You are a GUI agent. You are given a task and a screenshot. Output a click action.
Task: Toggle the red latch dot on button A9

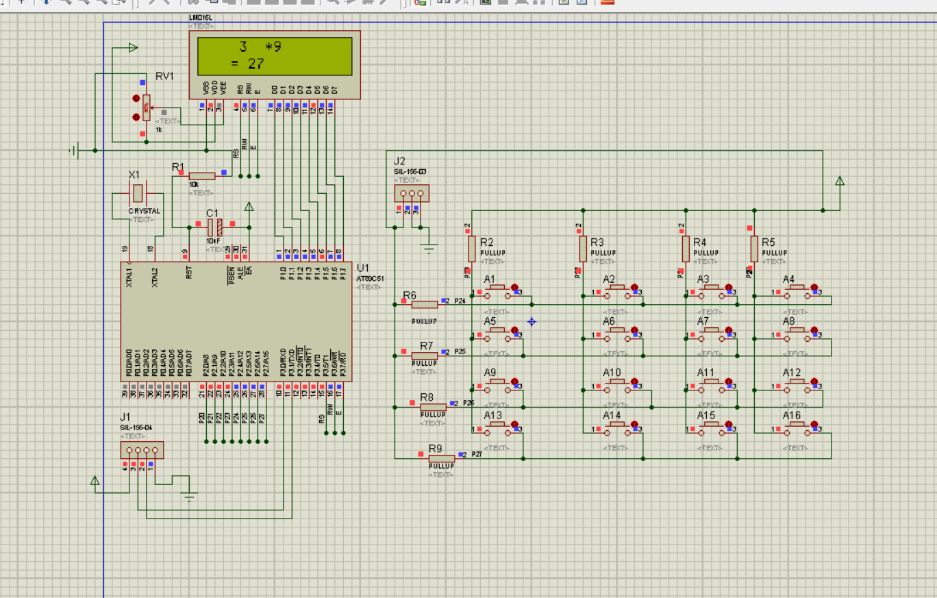[514, 382]
